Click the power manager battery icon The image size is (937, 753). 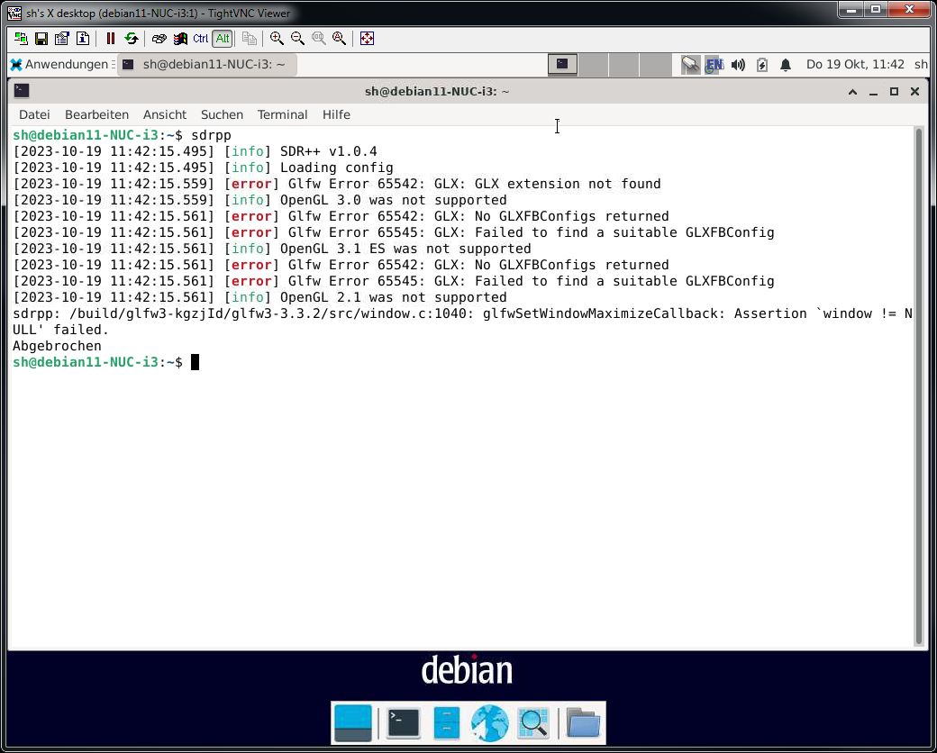[762, 64]
